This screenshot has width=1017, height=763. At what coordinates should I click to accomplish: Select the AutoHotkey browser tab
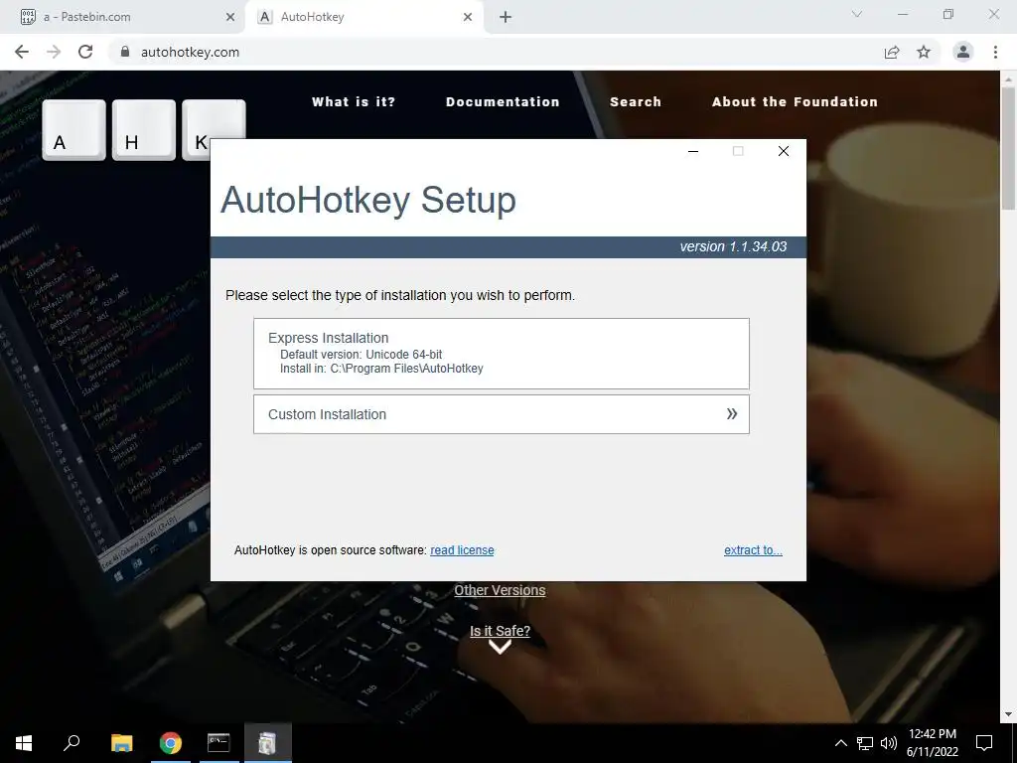pos(363,17)
